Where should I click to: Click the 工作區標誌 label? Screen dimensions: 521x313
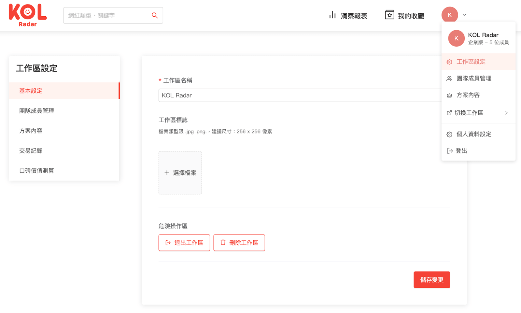coord(173,120)
